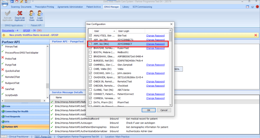The width and height of the screenshot is (260, 138).
Task: Tick the BRADSHAW, Eileen checkbox
Action: 90,56
